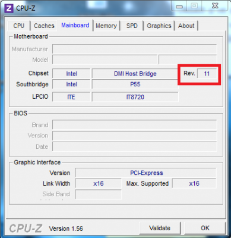Image resolution: width=231 pixels, height=238 pixels.
Task: Click the empty Manufacturer field
Action: pyautogui.click(x=134, y=49)
